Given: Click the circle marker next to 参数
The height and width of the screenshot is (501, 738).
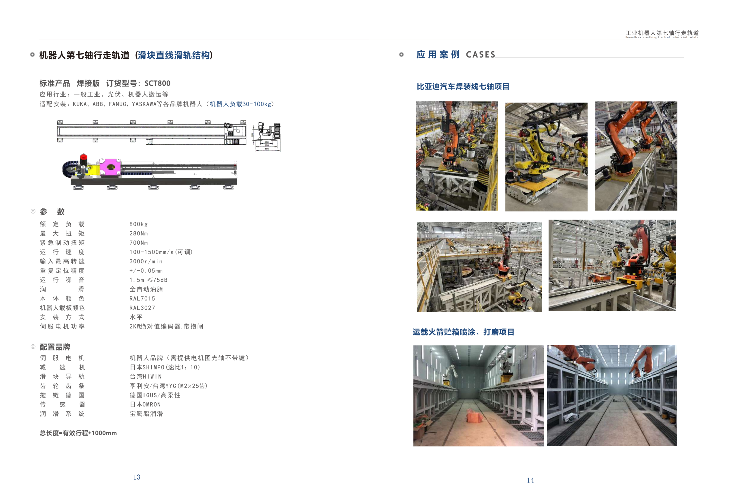Looking at the screenshot, I should pyautogui.click(x=33, y=211).
